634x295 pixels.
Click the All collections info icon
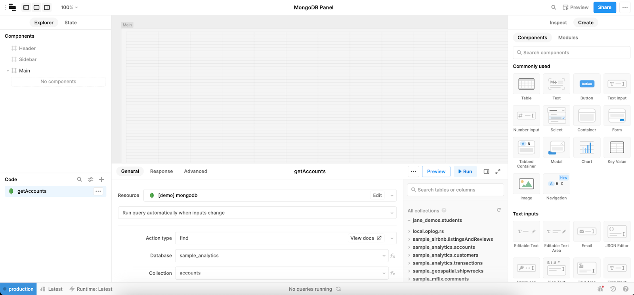pyautogui.click(x=444, y=210)
